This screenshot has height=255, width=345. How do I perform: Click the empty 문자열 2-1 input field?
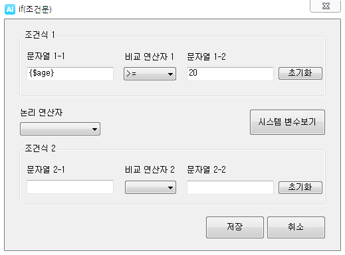tap(70, 187)
